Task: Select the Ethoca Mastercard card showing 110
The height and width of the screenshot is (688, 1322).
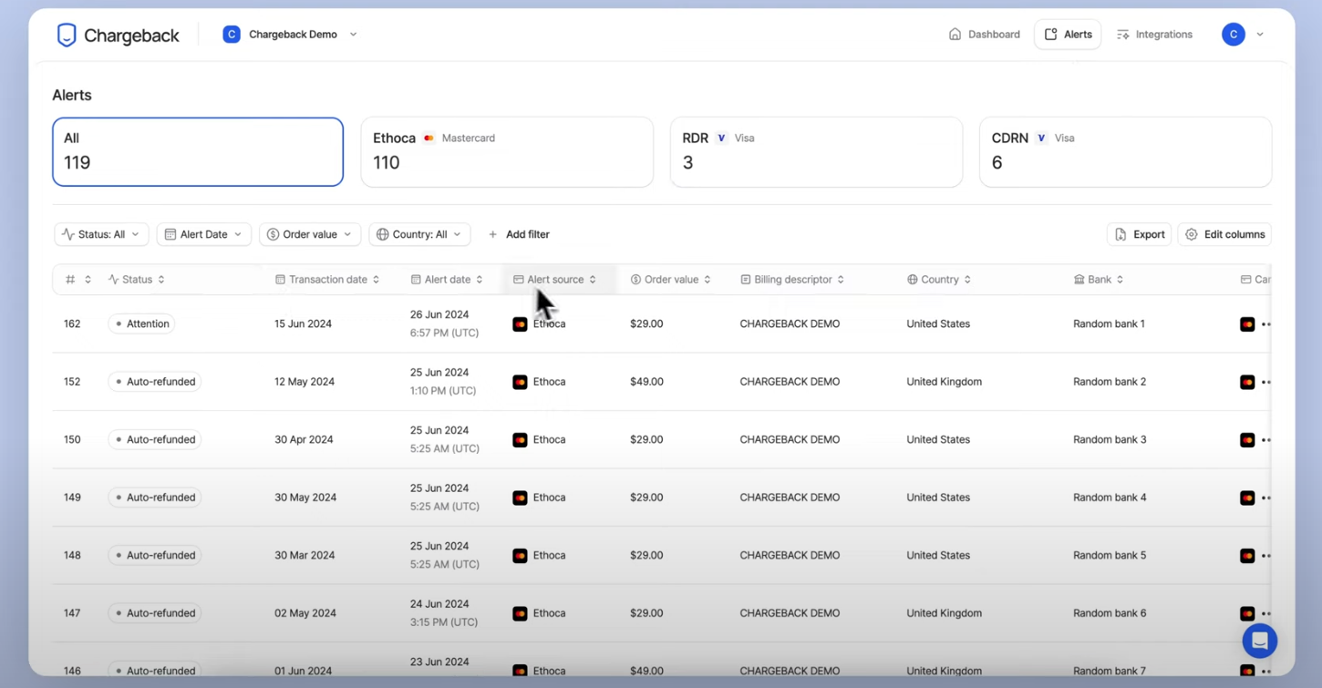Action: pyautogui.click(x=507, y=151)
